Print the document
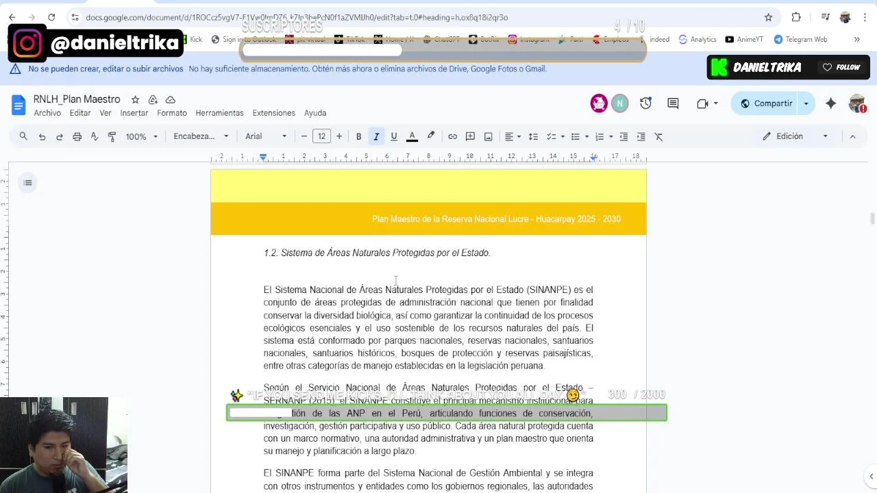 pos(77,136)
